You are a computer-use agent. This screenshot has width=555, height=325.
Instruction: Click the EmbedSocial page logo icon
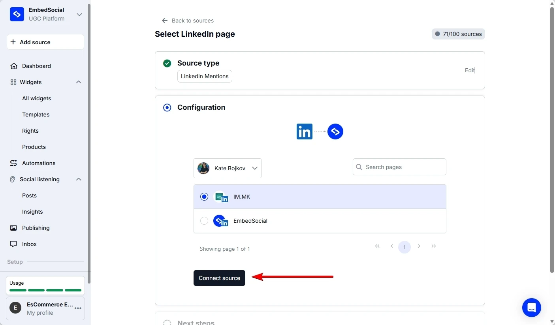220,221
